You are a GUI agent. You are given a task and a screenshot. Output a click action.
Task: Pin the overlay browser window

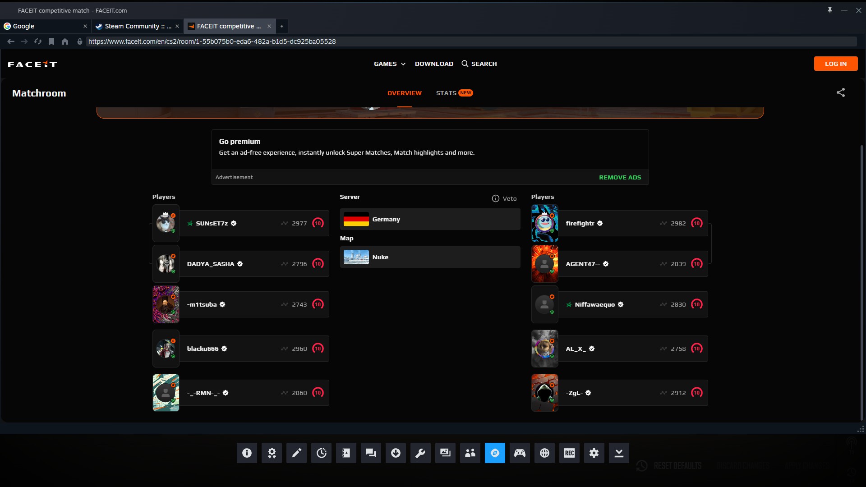[x=830, y=10]
